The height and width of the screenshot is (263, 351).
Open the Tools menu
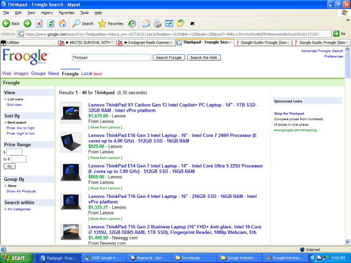pyautogui.click(x=84, y=13)
